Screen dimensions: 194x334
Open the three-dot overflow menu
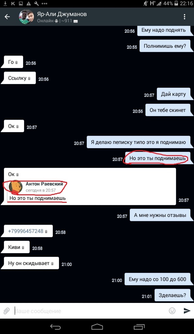(x=185, y=17)
